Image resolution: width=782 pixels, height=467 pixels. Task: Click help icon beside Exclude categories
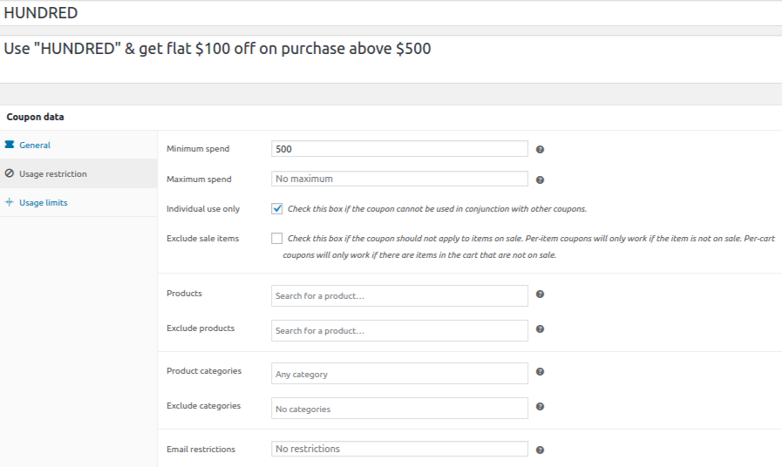(541, 407)
